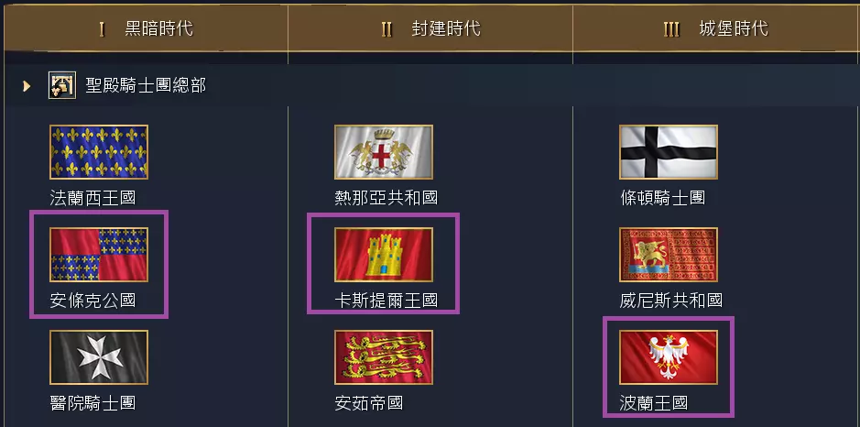Pick the 條頓騎士團 black cross flag
This screenshot has width=860, height=427.
669,152
